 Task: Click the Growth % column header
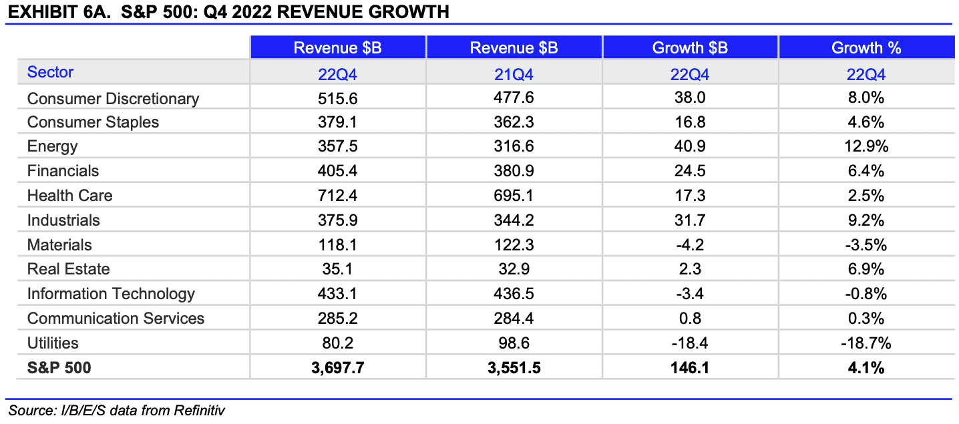click(866, 47)
